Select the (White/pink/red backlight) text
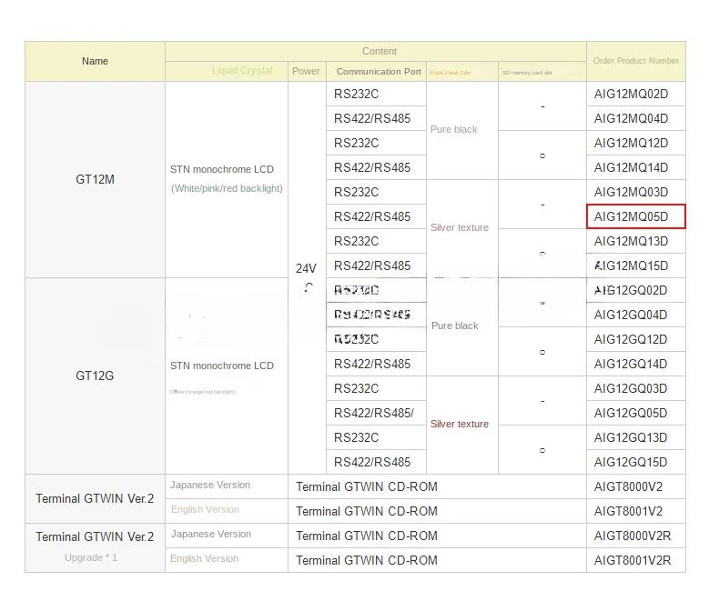This screenshot has height=601, width=719. pyautogui.click(x=227, y=189)
